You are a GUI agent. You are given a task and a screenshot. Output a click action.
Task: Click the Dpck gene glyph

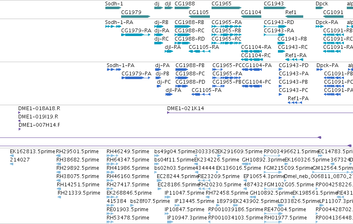pos(320,8)
